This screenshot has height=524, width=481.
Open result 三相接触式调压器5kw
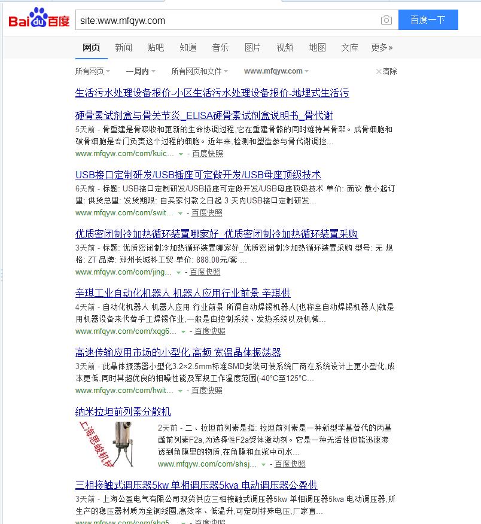coord(196,485)
